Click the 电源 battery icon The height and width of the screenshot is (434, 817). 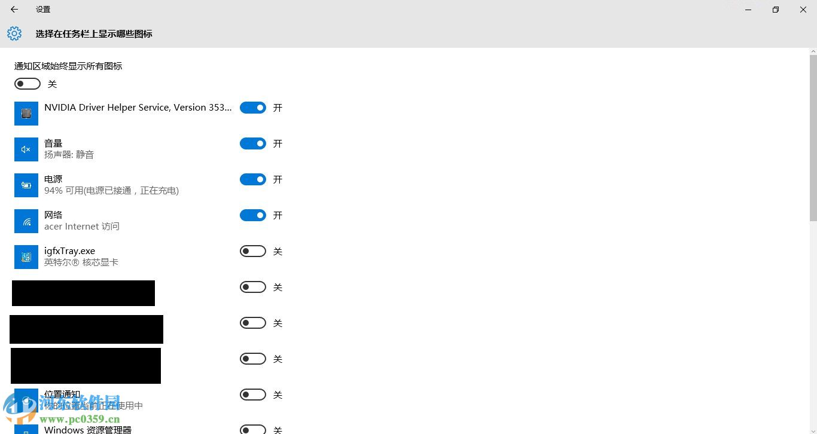[26, 185]
